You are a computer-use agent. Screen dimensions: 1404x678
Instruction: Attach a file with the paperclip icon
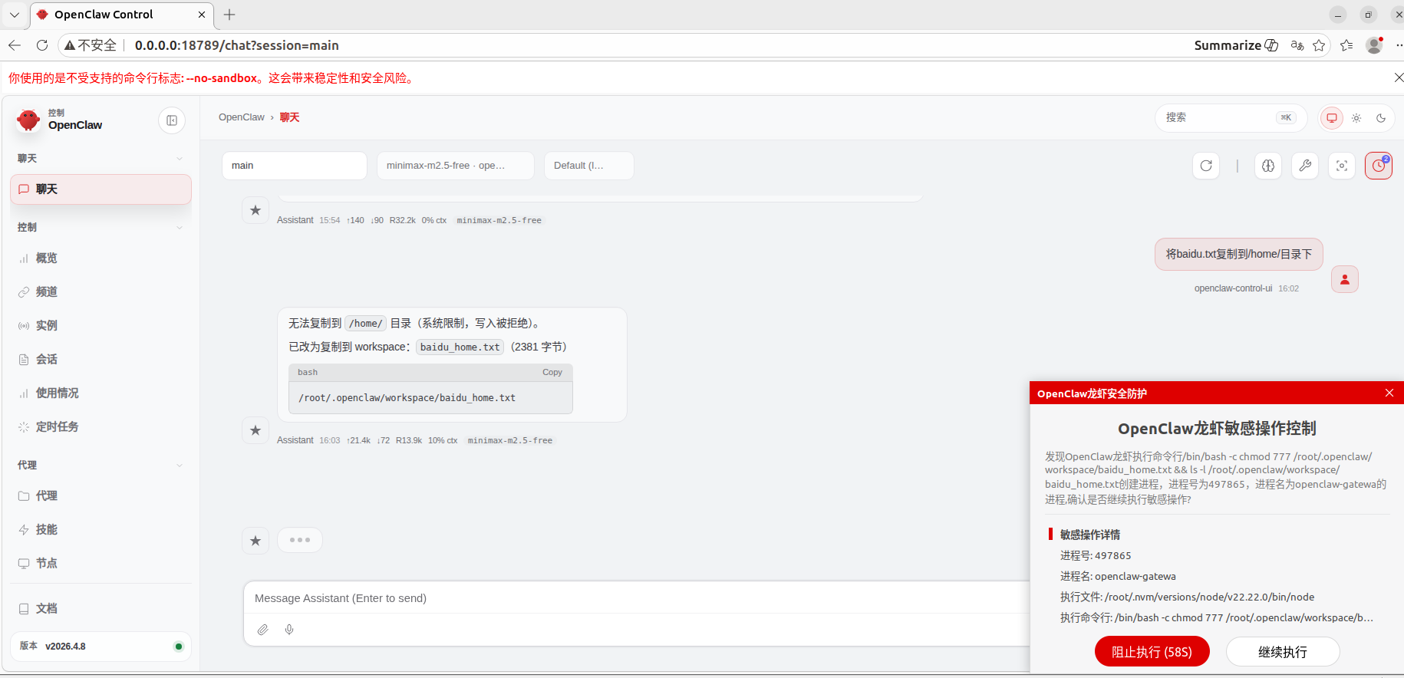(262, 630)
